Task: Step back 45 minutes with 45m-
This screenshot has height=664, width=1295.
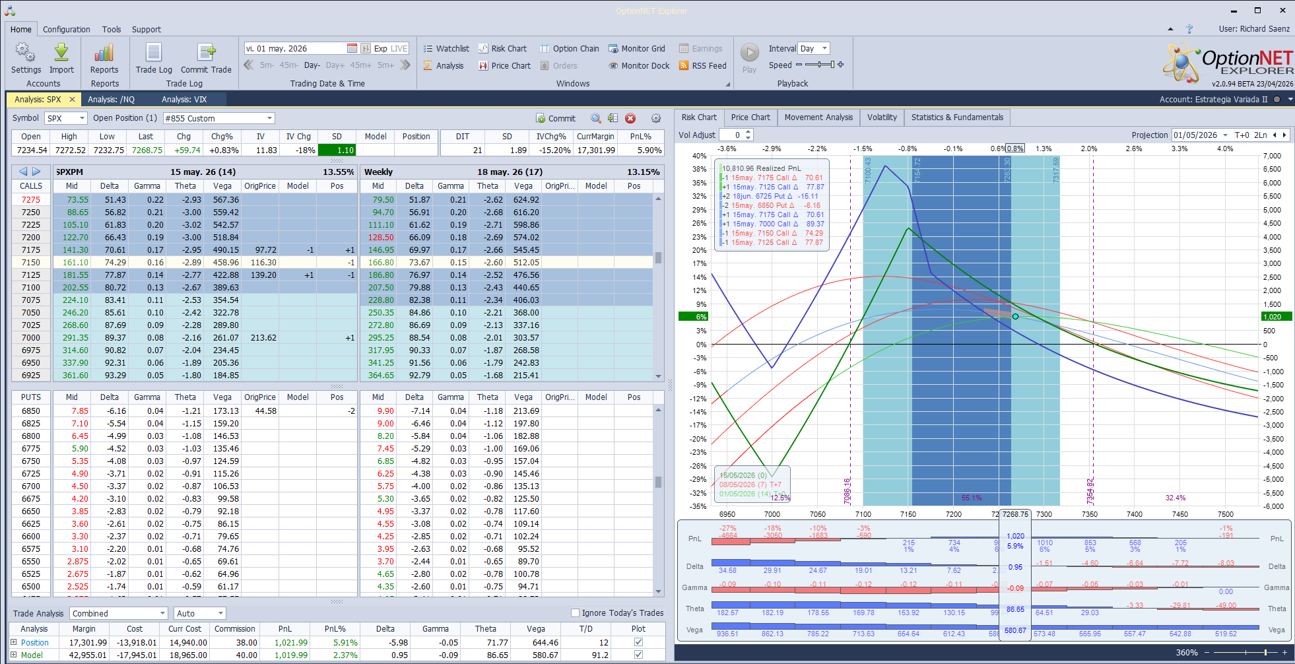Action: click(288, 65)
